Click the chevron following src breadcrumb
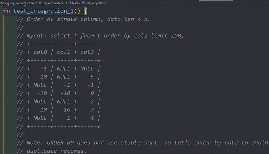Image resolution: width=269 pixels, height=154 pixels. (x=36, y=3)
